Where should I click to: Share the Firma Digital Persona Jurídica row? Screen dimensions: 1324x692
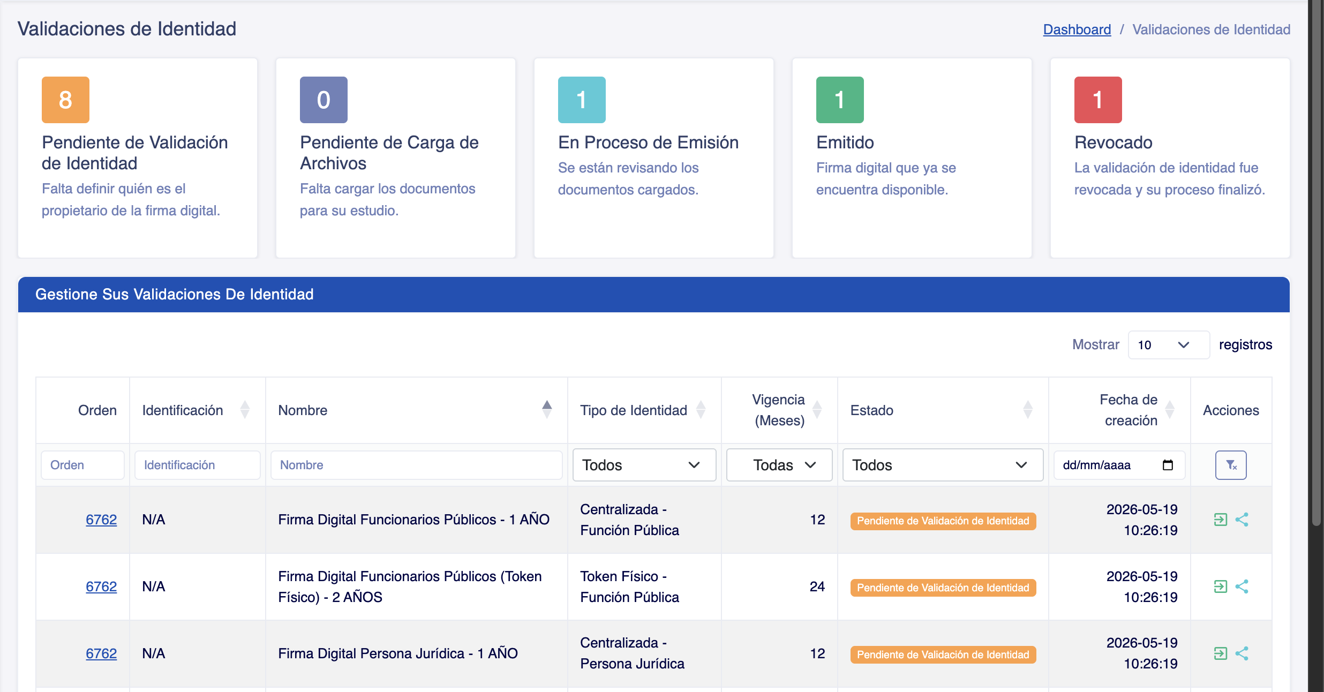click(x=1242, y=653)
